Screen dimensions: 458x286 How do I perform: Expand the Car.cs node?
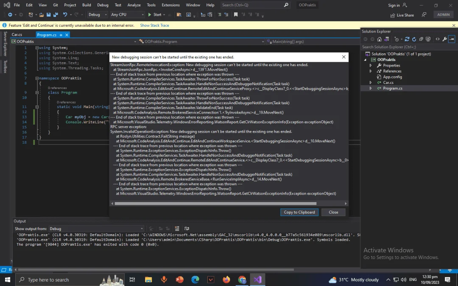point(371,82)
